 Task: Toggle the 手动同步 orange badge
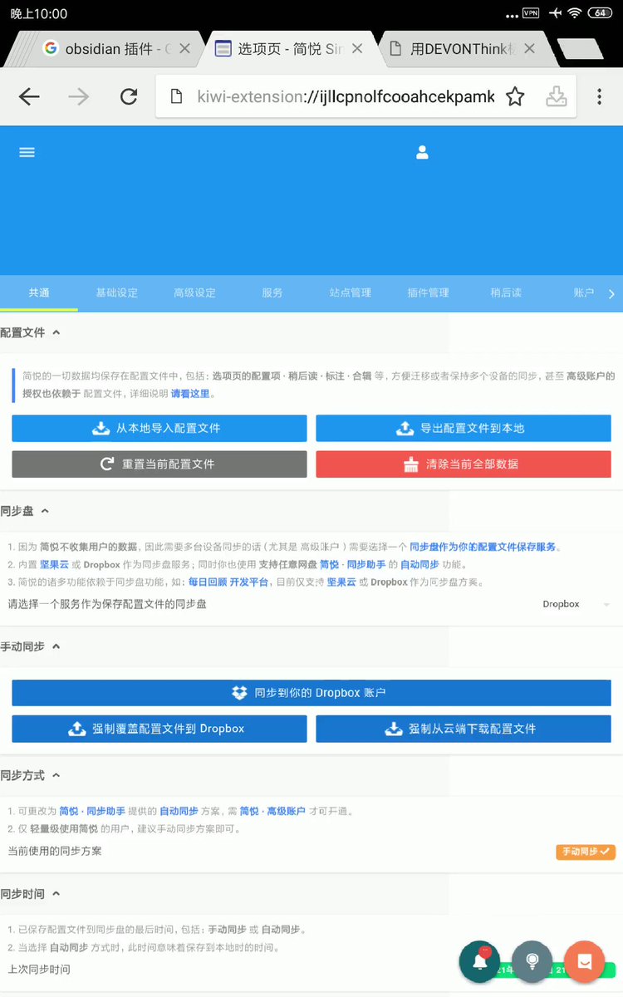tap(586, 852)
